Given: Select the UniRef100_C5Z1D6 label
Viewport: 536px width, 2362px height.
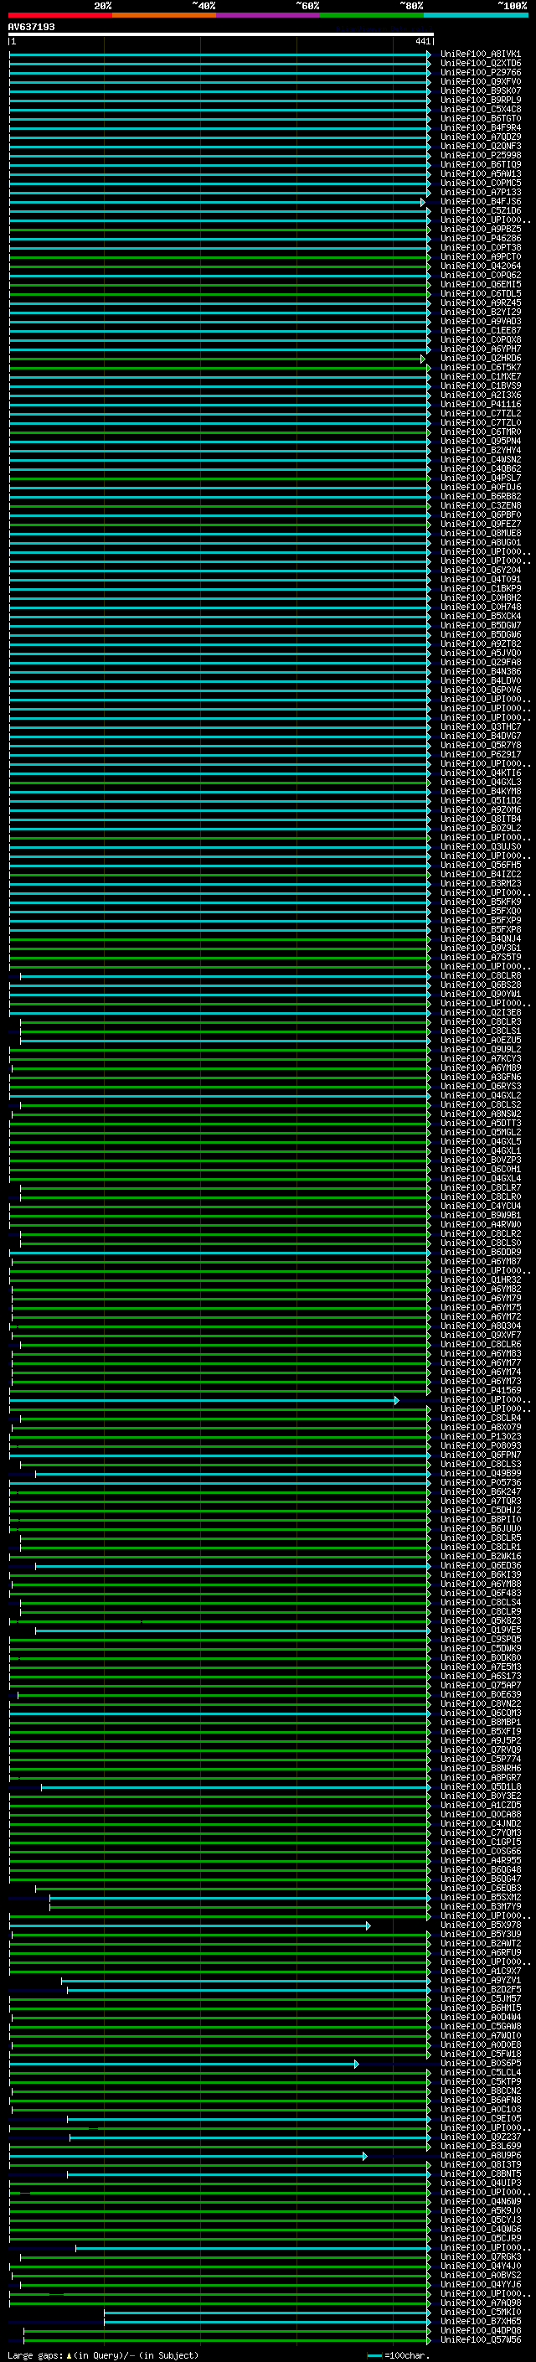Looking at the screenshot, I should coord(481,211).
